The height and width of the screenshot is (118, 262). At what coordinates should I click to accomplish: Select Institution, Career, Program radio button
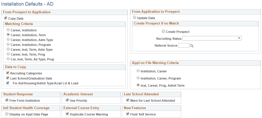[x=138, y=78]
